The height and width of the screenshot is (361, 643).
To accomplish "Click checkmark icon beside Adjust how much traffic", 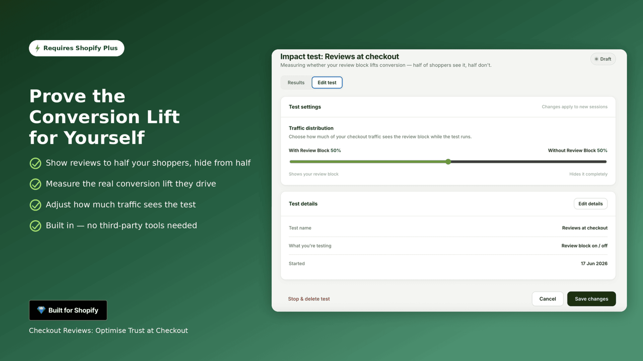I will click(35, 205).
